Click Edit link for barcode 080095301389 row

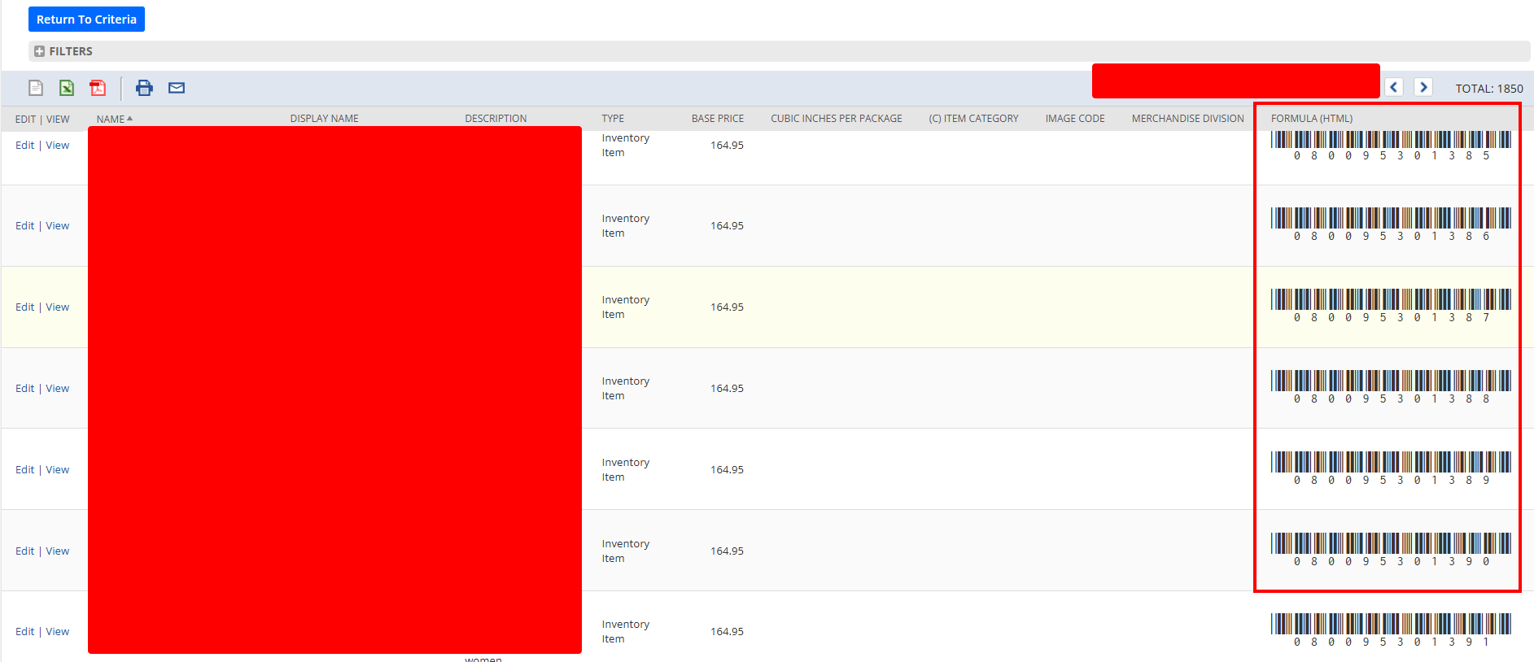(24, 470)
